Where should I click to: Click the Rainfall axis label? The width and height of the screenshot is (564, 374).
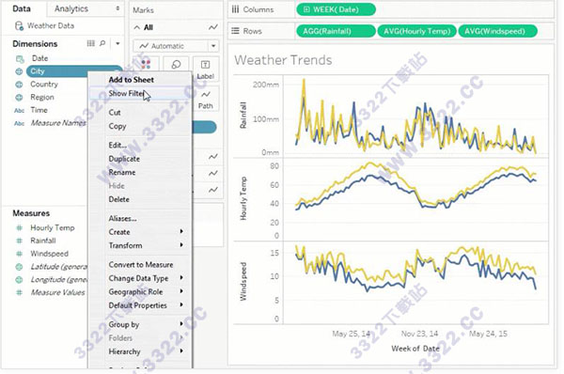tap(243, 116)
